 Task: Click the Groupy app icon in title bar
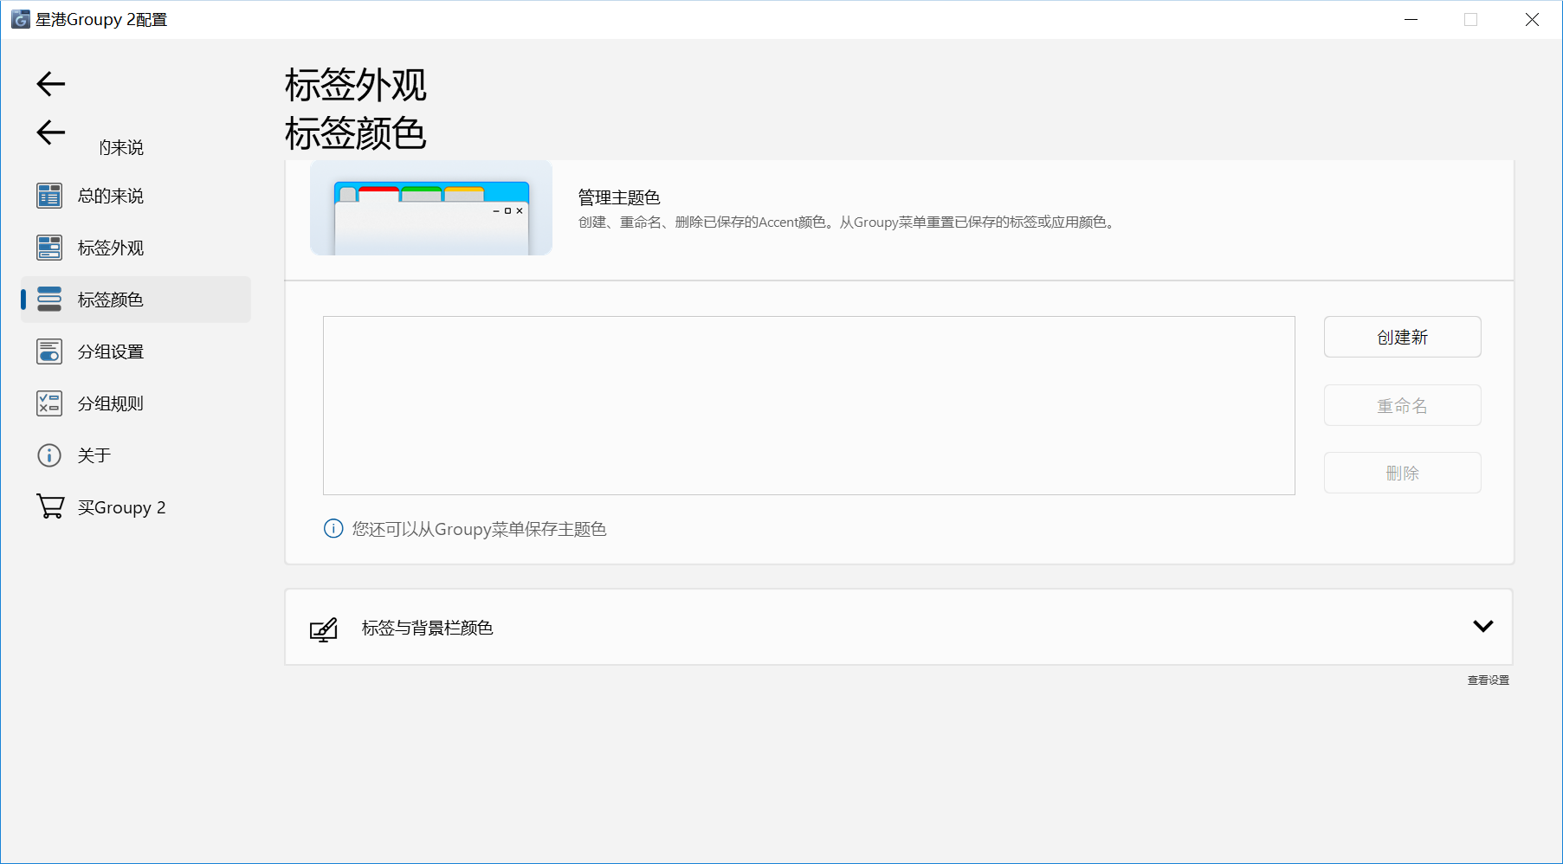(21, 19)
